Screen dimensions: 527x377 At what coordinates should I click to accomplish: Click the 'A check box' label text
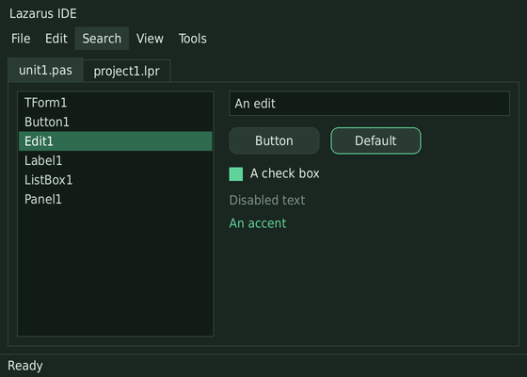click(x=284, y=173)
